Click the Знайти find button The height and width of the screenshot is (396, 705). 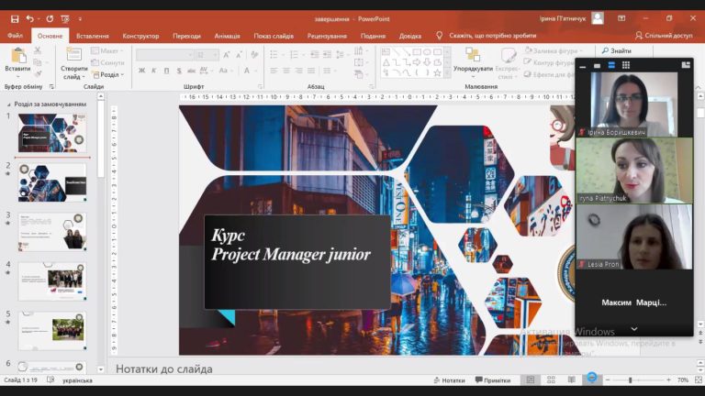617,50
